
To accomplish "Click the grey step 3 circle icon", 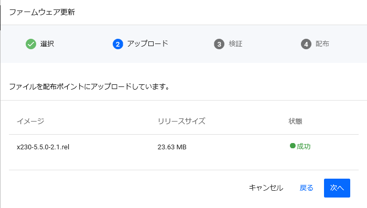I will click(x=219, y=44).
